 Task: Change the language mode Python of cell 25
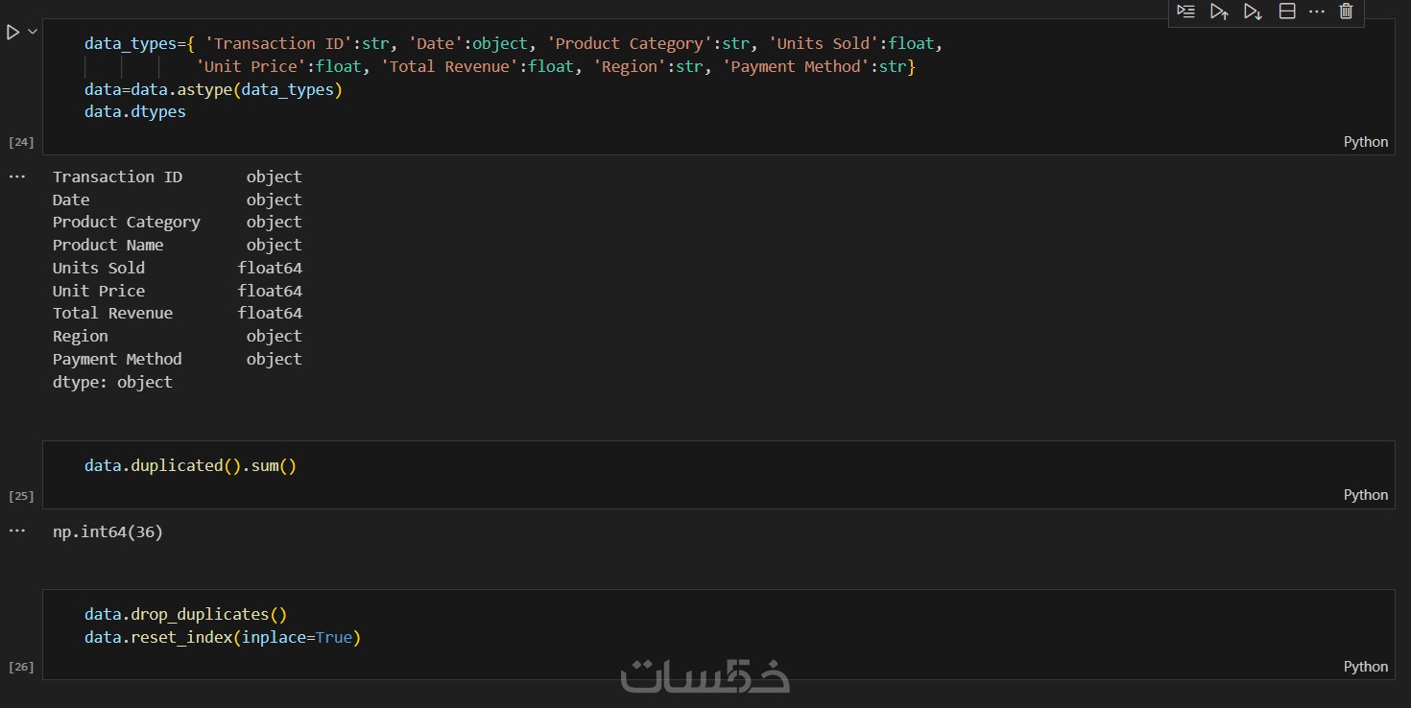(x=1365, y=495)
